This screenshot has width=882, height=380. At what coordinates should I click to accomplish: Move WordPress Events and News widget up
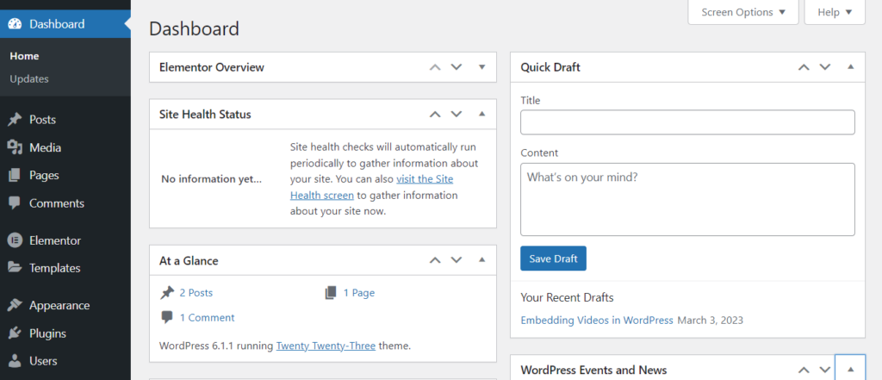804,370
